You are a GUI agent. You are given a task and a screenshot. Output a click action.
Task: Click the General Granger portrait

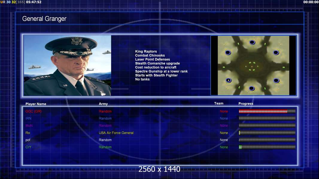(67, 65)
